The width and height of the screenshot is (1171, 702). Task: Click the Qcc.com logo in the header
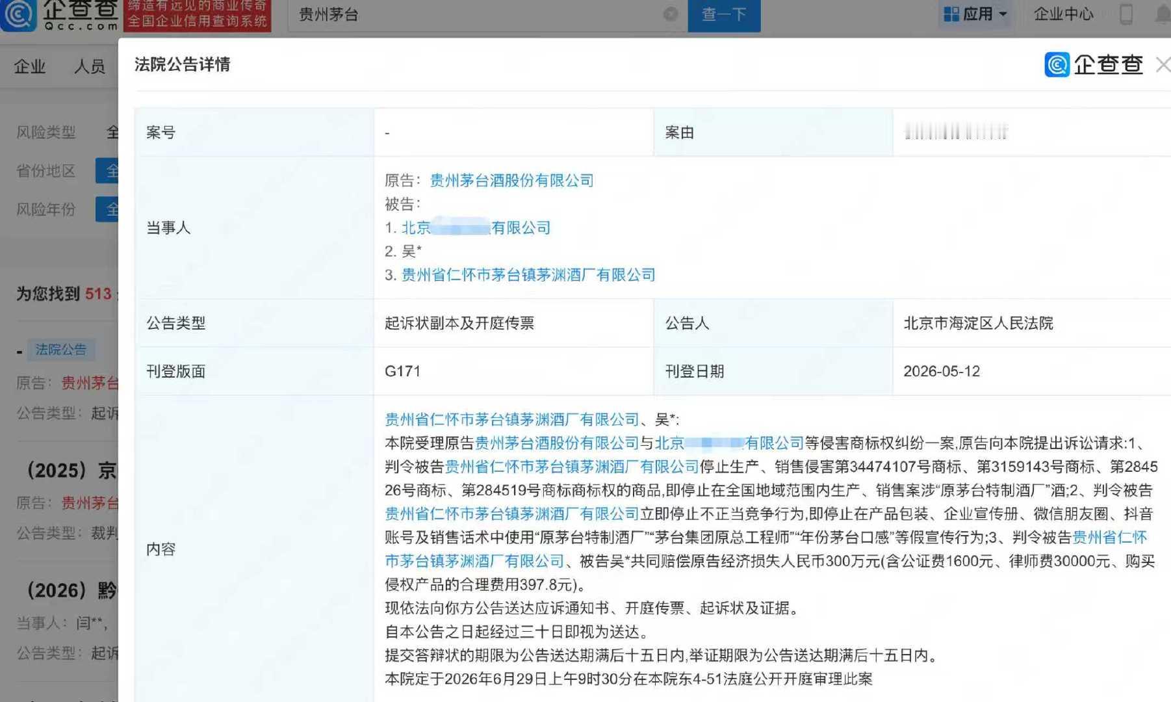point(60,16)
